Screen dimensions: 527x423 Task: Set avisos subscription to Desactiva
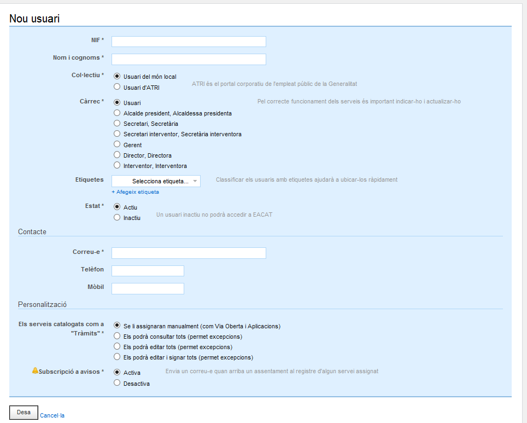(x=117, y=384)
